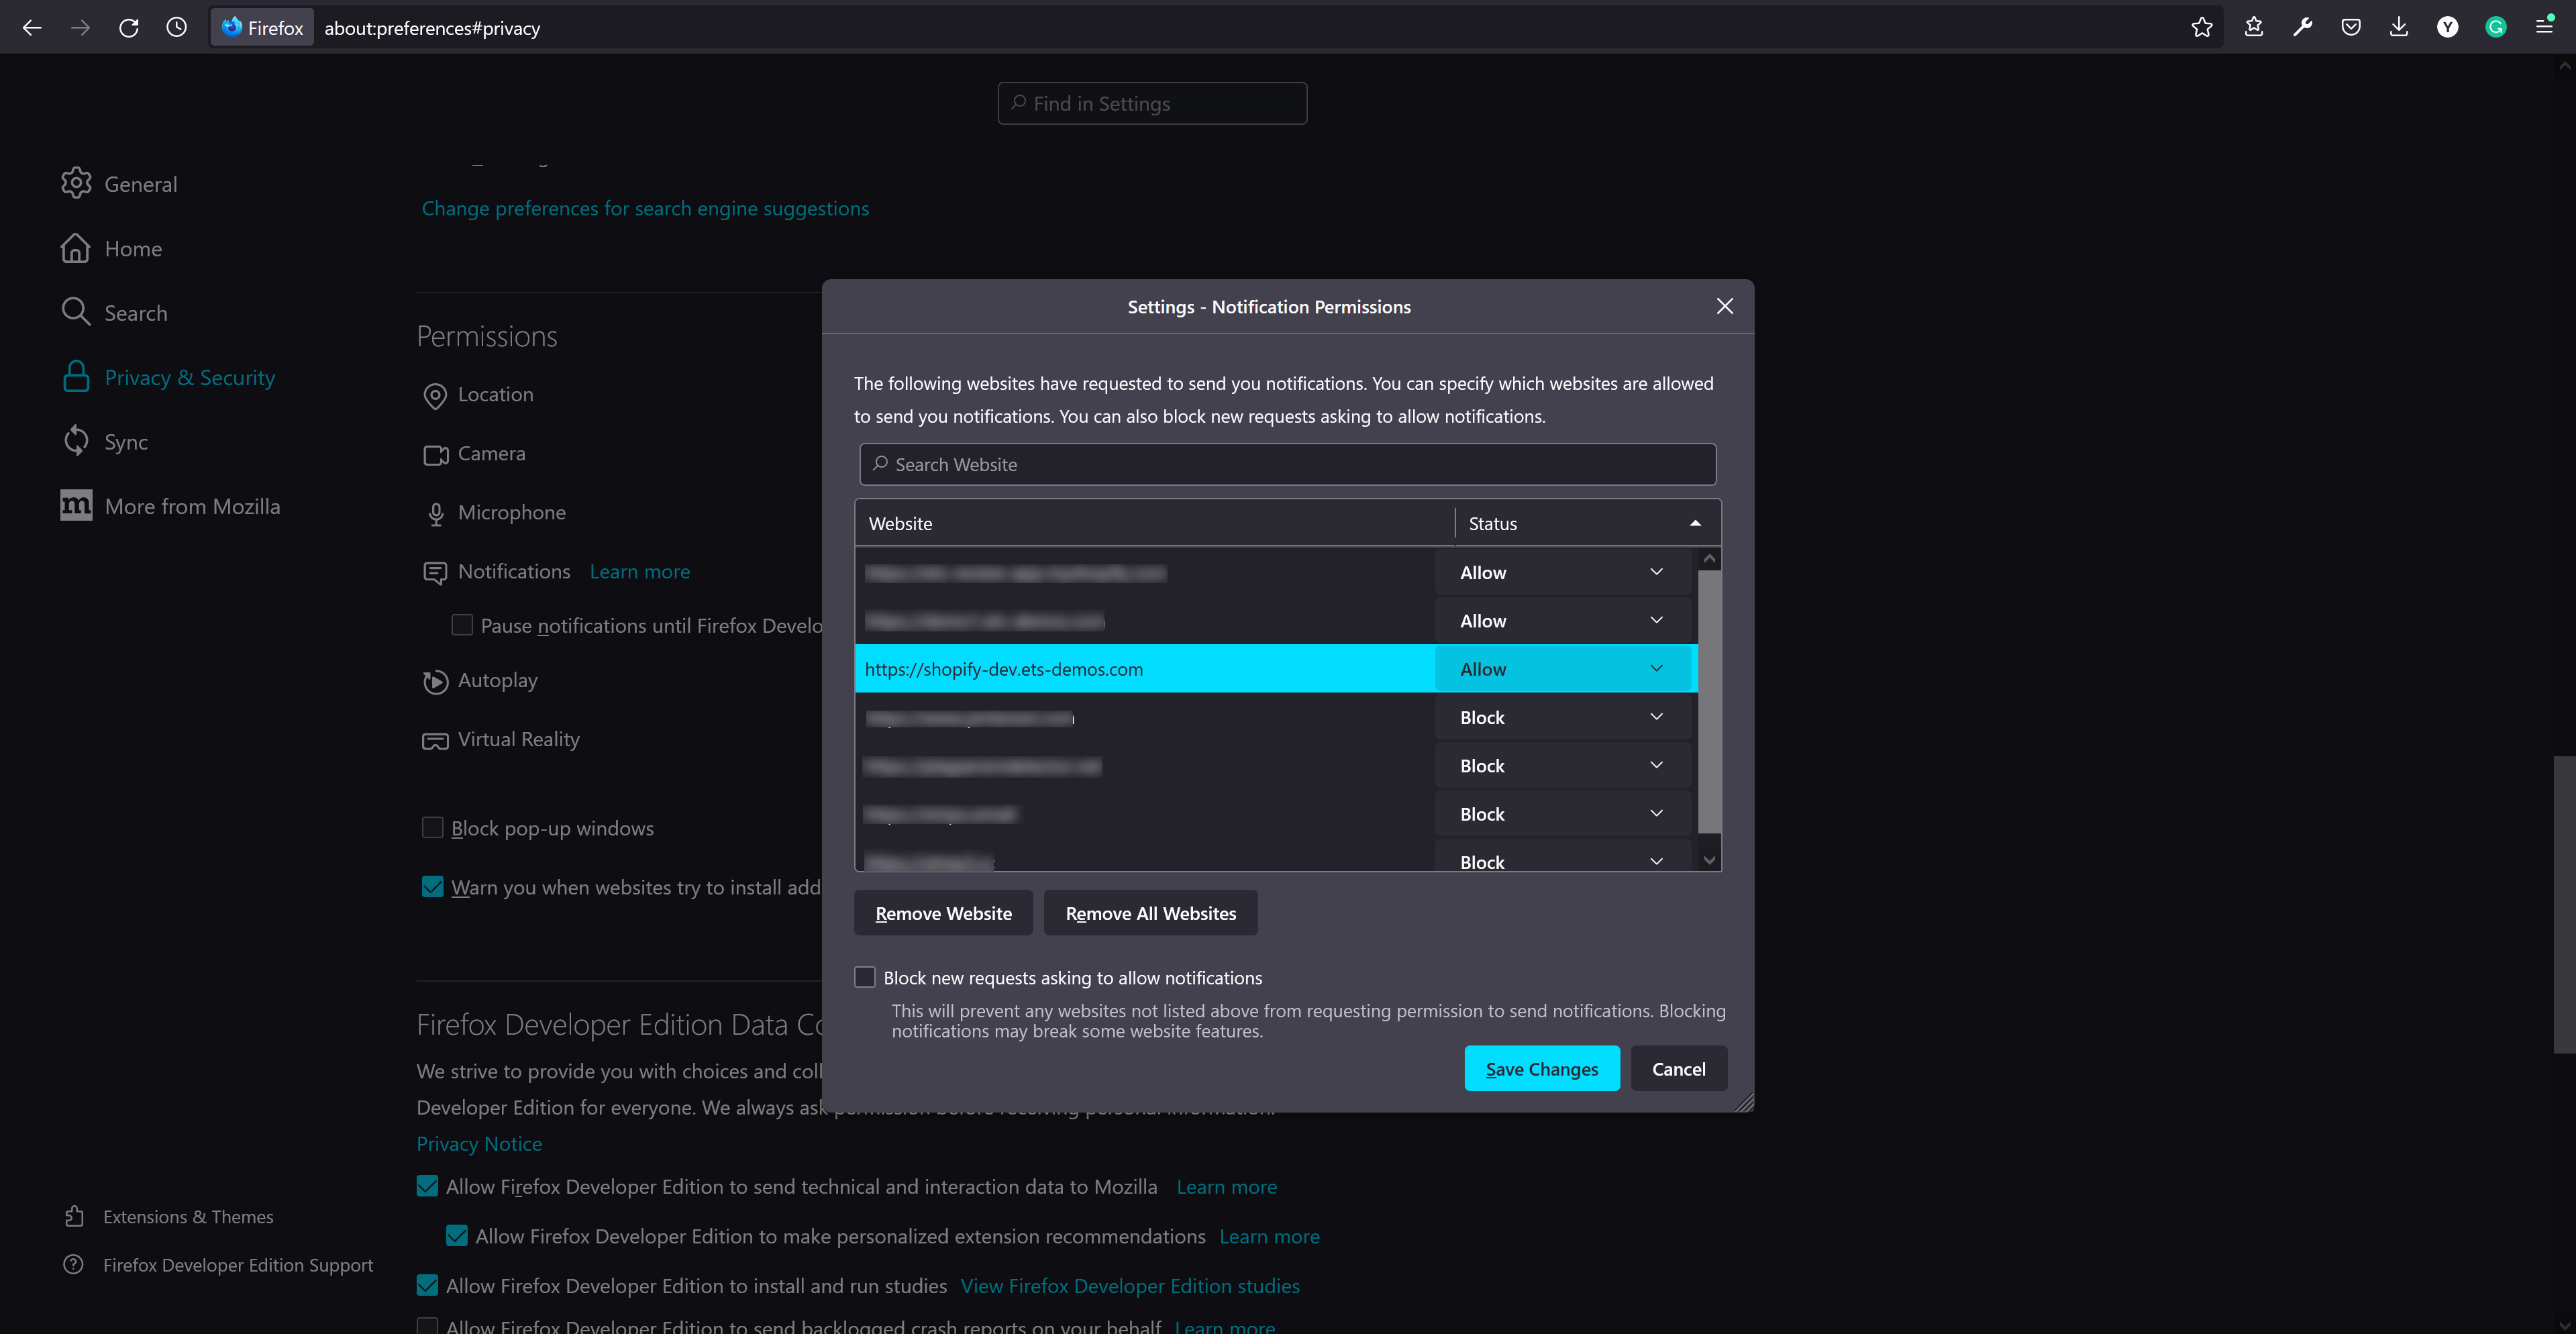Screen dimensions: 2576x1334
Task: Bookmark this page with the star icon
Action: click(x=2201, y=28)
